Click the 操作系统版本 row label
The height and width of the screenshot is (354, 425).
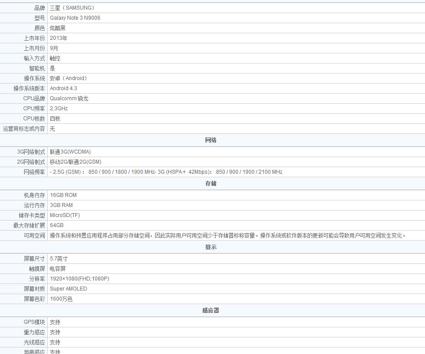click(29, 88)
